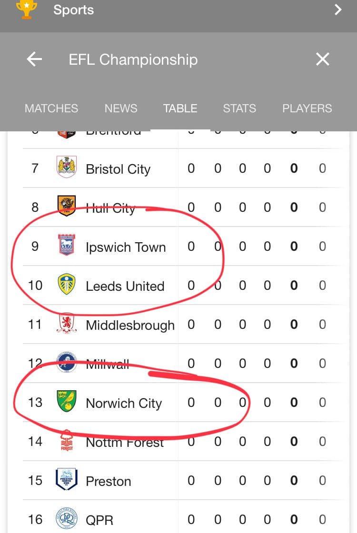
Task: Open the STATS tab
Action: click(239, 109)
